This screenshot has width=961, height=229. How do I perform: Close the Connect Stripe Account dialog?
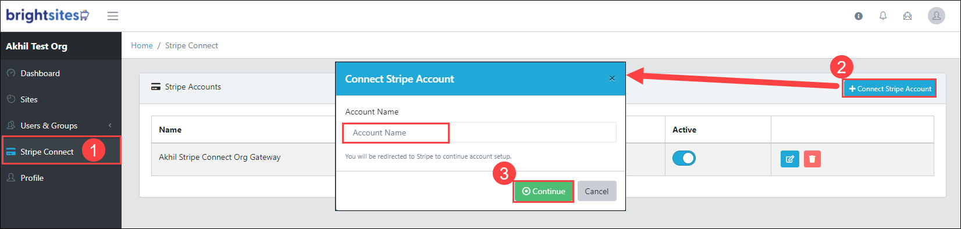612,78
